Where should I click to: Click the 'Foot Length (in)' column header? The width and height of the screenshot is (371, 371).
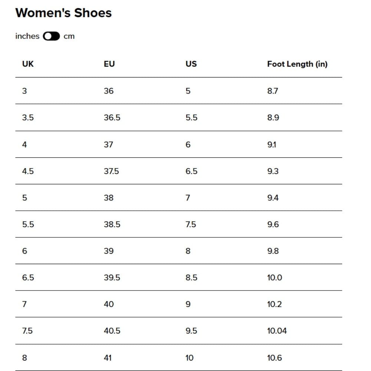(x=297, y=64)
